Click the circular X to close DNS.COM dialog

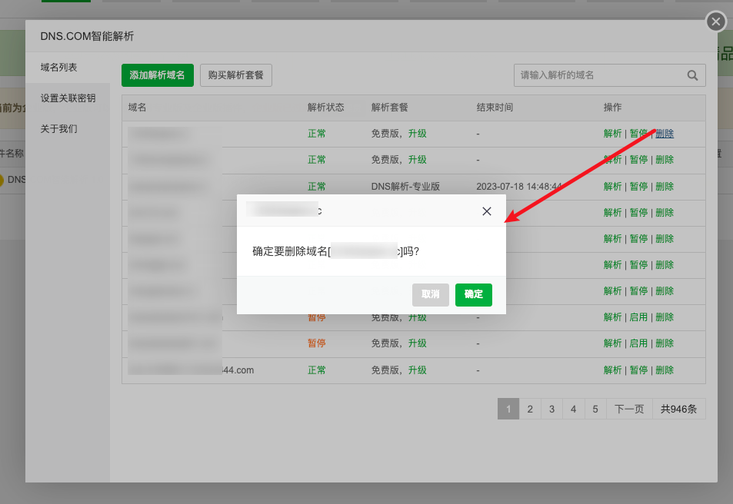[715, 22]
